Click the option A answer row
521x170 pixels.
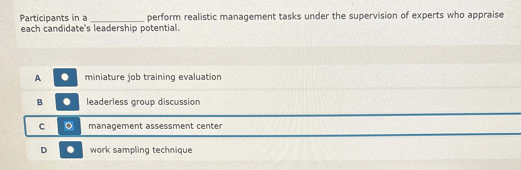coord(240,77)
